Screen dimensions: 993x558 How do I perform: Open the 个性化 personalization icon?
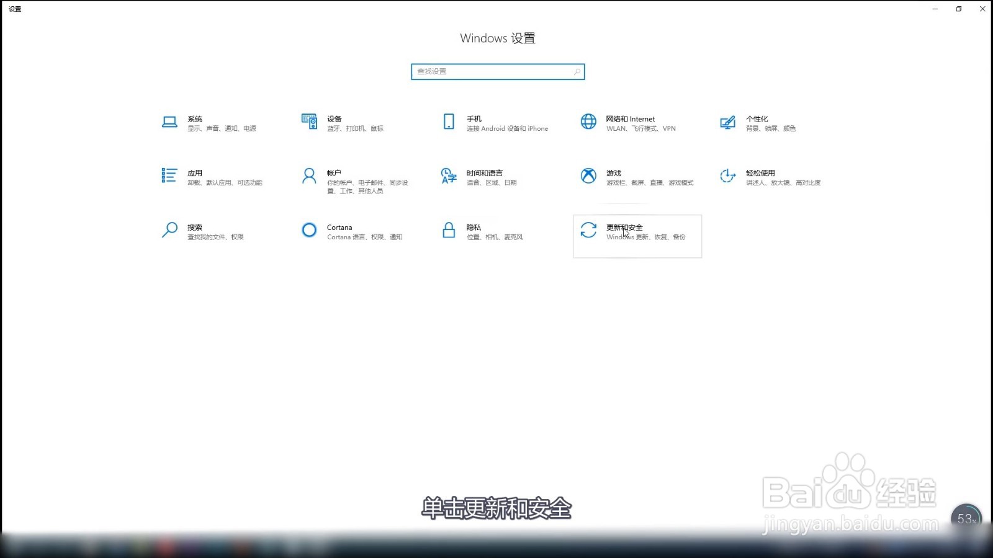click(728, 122)
